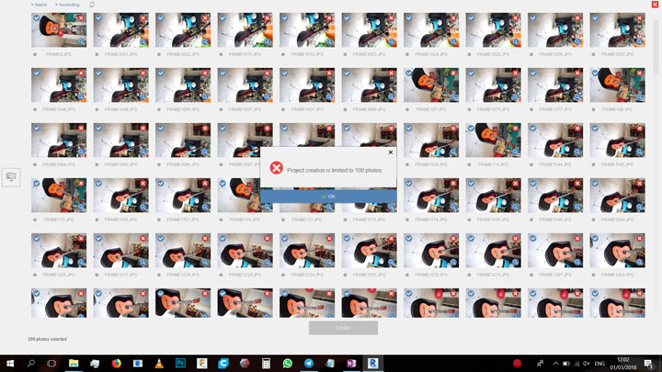Click the '299 photos selected' status text
662x372 pixels.
tap(47, 339)
